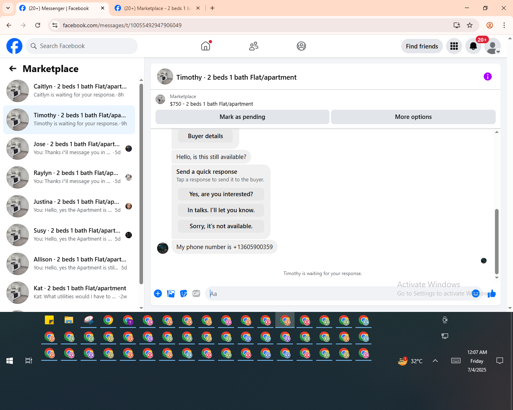Open Raylyn's Marketplace chat
This screenshot has width=513, height=410.
69,177
